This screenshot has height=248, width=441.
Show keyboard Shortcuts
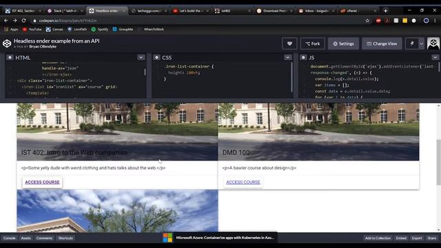pyautogui.click(x=65, y=238)
